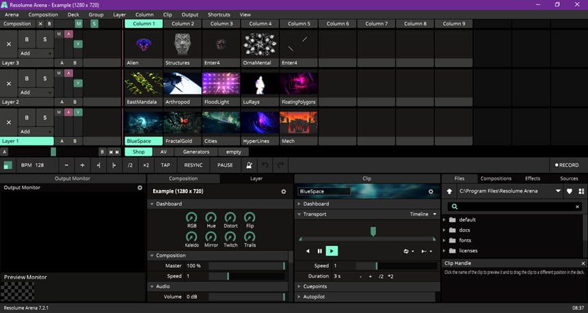
Task: Switch to the Effects tab
Action: [533, 178]
